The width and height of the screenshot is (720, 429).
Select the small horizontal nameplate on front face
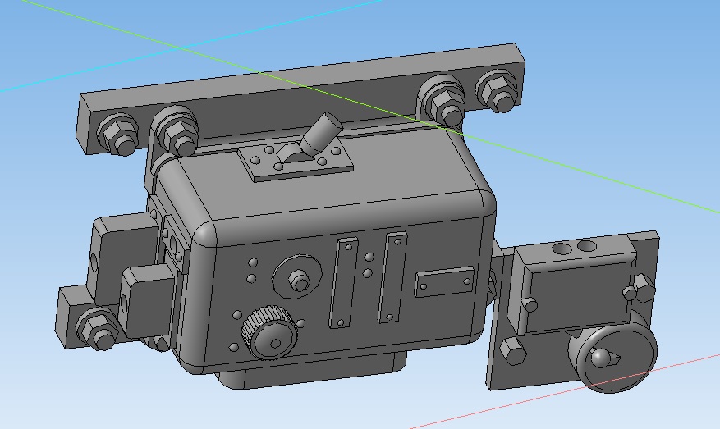pyautogui.click(x=444, y=281)
